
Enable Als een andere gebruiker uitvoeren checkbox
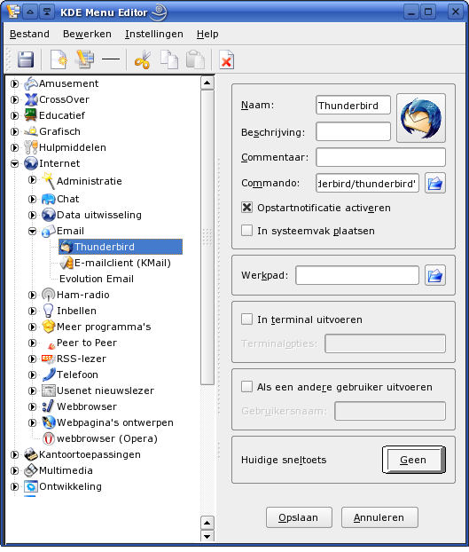tap(246, 387)
